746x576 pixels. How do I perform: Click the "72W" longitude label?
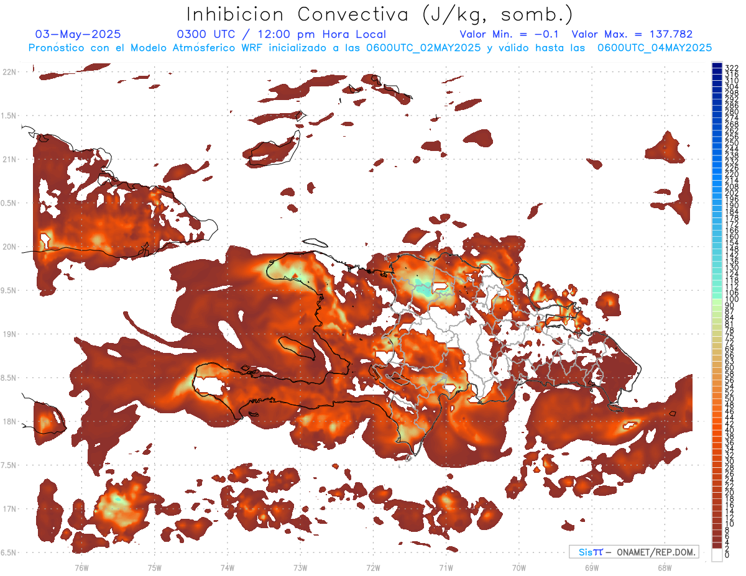(x=373, y=567)
